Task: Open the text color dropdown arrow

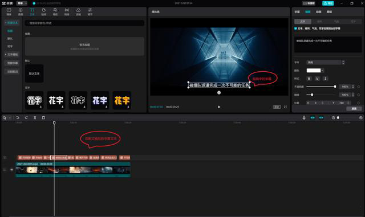Action: pyautogui.click(x=322, y=71)
